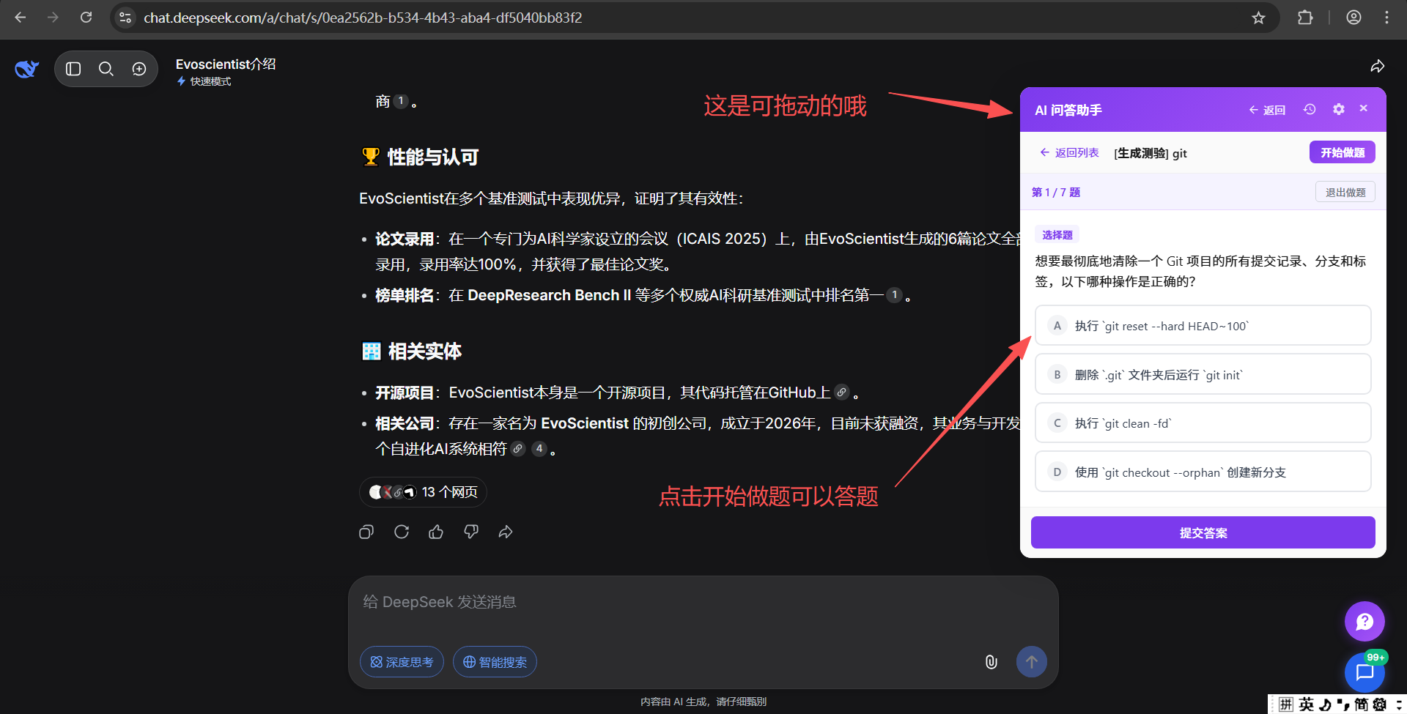1407x714 pixels.
Task: Click the send message arrow button
Action: coord(1032,662)
